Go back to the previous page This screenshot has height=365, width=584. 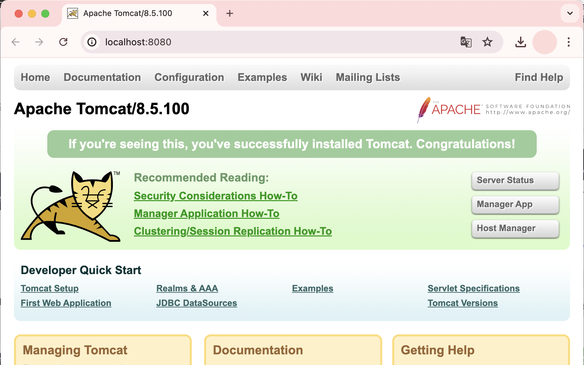point(16,42)
